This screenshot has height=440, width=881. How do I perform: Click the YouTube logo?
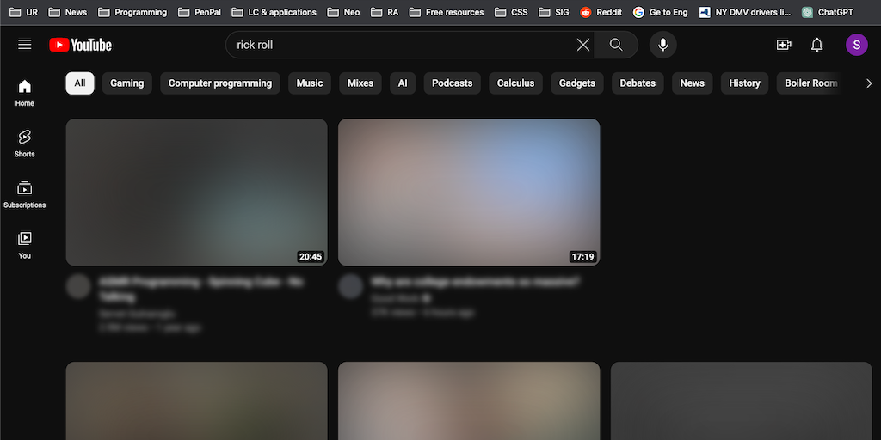pos(81,45)
